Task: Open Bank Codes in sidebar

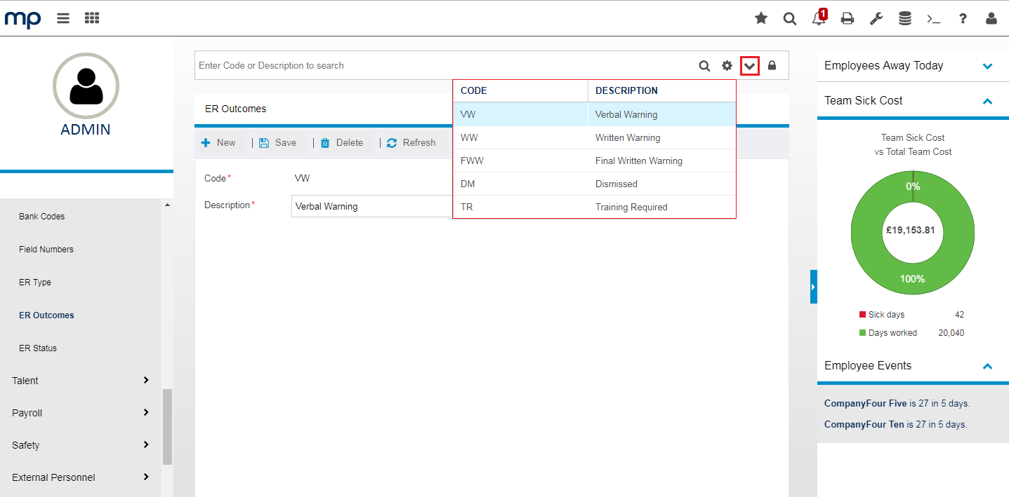Action: [x=41, y=217]
